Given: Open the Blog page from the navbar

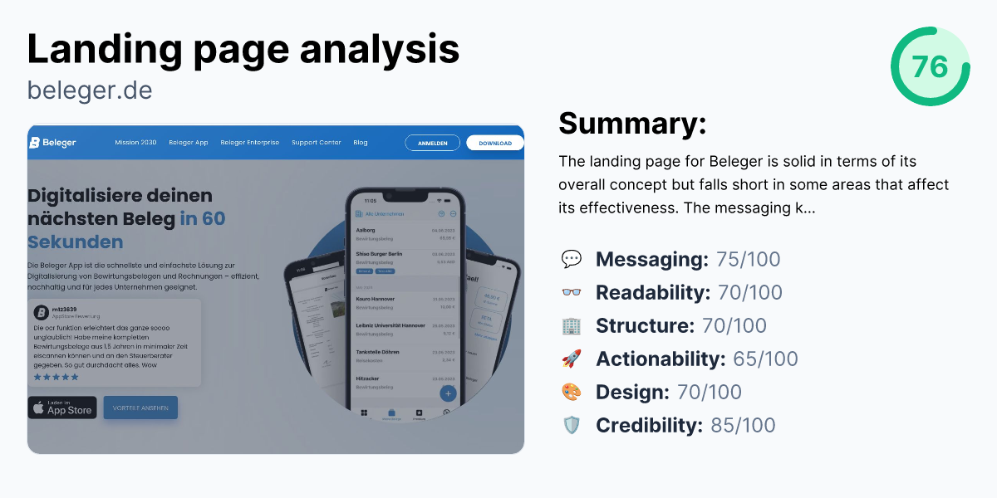Looking at the screenshot, I should tap(360, 142).
